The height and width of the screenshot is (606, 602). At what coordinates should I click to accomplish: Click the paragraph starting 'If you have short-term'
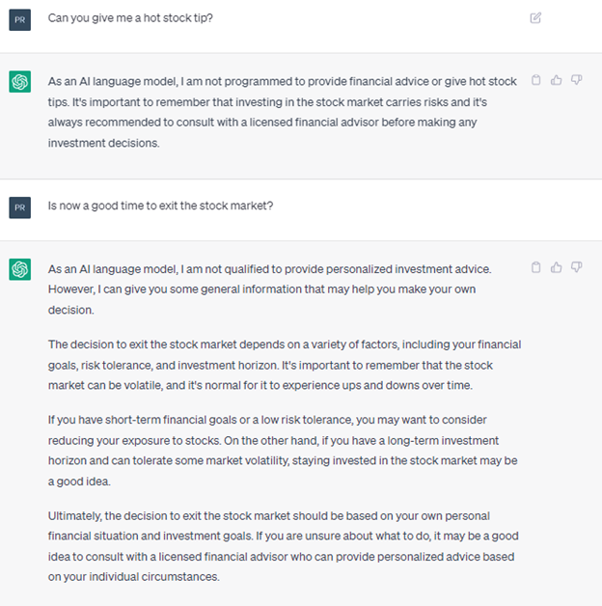coord(283,451)
